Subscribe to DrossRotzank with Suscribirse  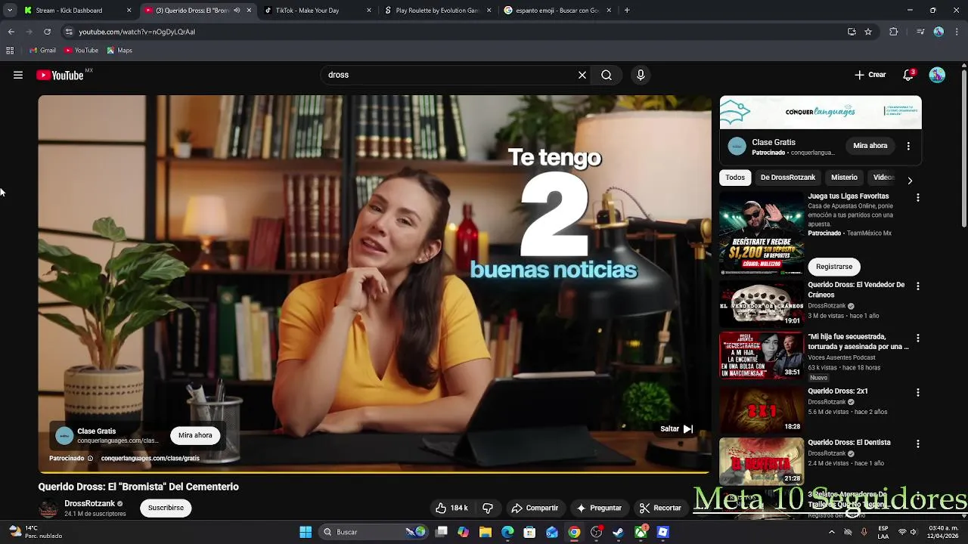click(166, 508)
